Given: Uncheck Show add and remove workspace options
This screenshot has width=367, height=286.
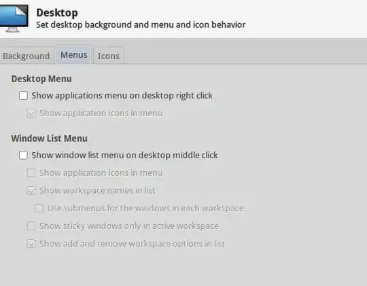Looking at the screenshot, I should click(x=31, y=244).
